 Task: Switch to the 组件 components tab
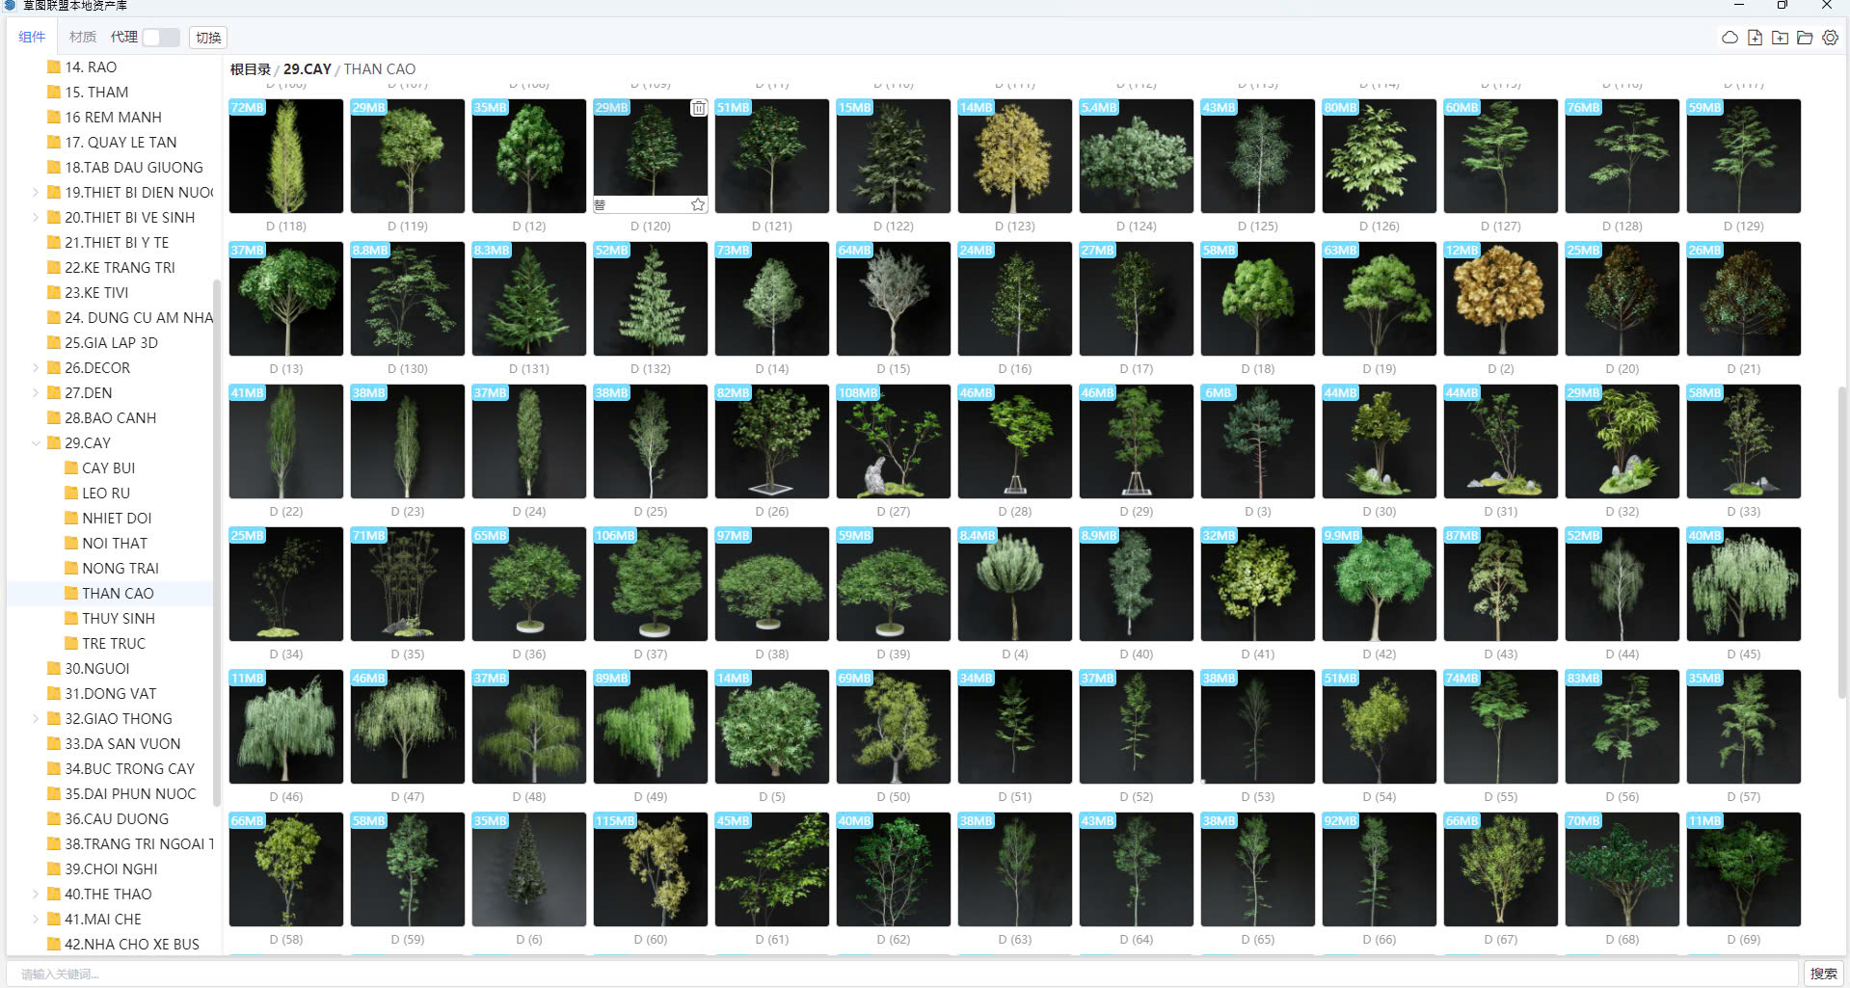point(32,38)
